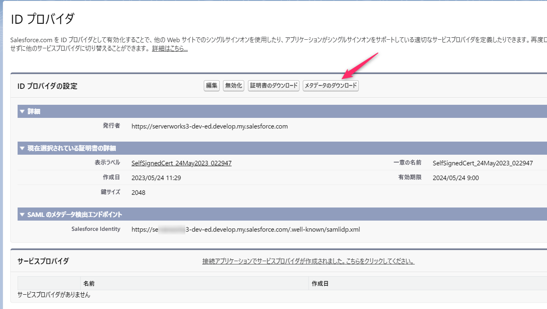
Task: Click the メタデータのダウンロード button
Action: (331, 86)
